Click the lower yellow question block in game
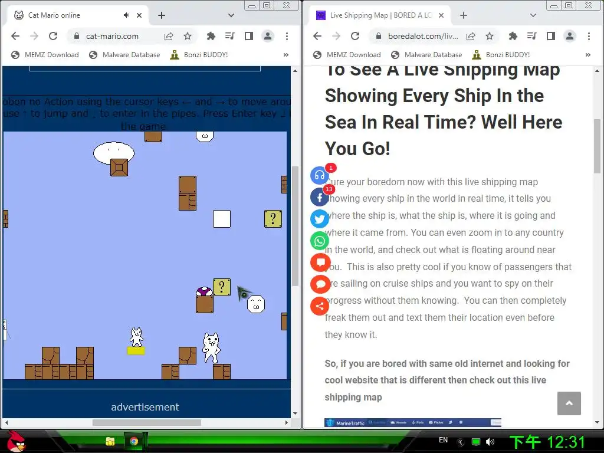The image size is (604, 453). (222, 287)
